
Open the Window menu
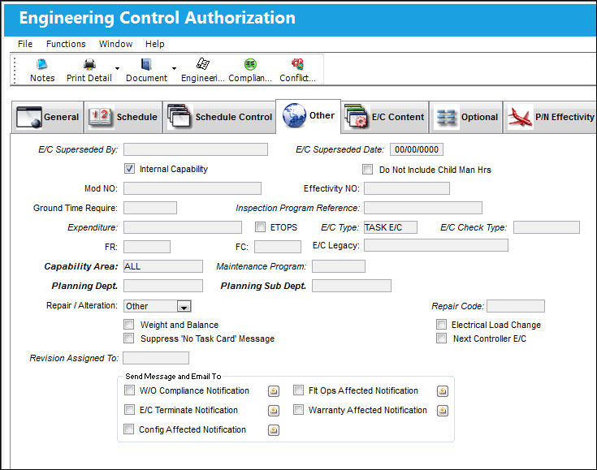[115, 44]
